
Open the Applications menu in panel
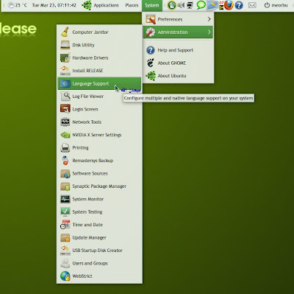point(100,5)
